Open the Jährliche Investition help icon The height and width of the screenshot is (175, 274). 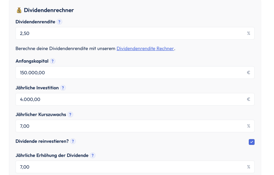63,88
